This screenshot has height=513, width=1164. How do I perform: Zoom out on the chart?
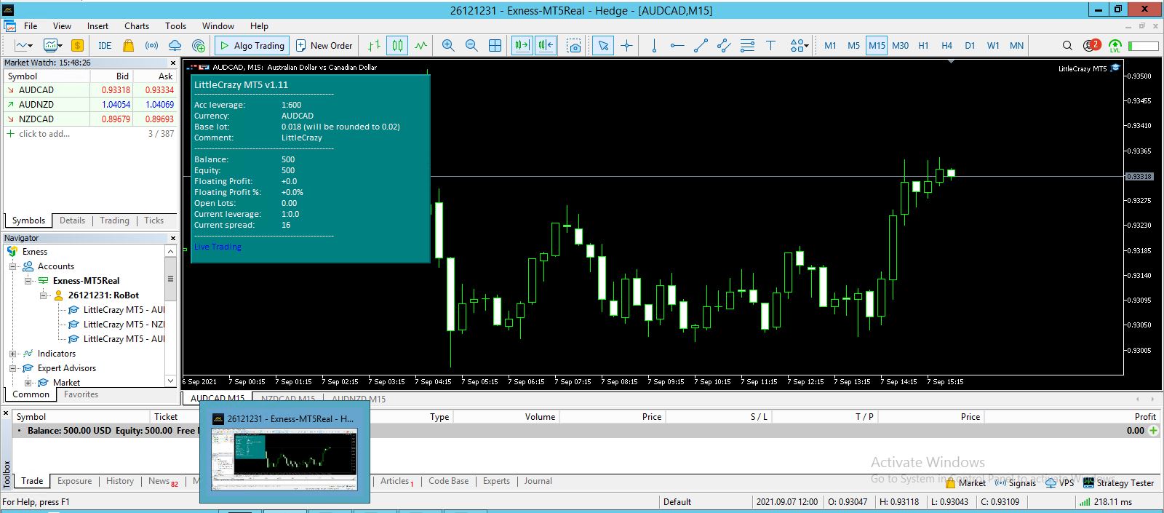pos(471,45)
